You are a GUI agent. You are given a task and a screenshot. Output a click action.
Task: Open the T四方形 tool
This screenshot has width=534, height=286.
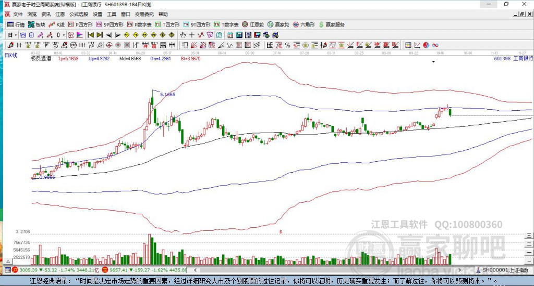pos(167,24)
